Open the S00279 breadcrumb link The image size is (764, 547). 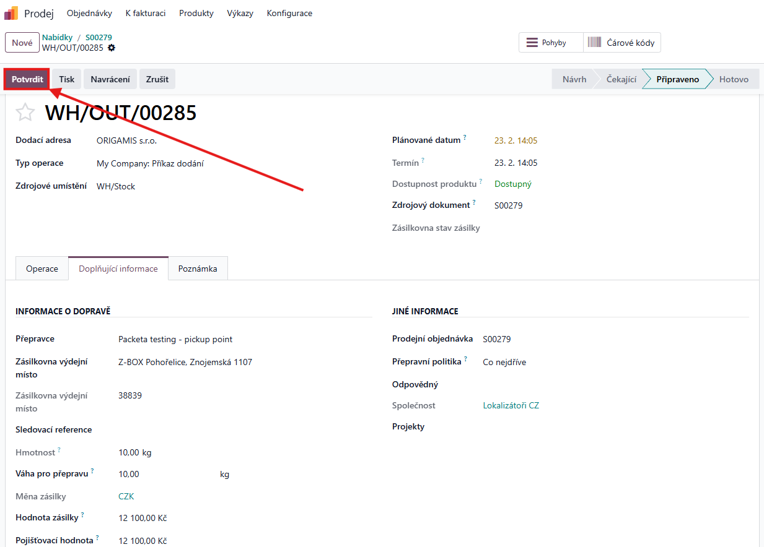[x=99, y=38]
